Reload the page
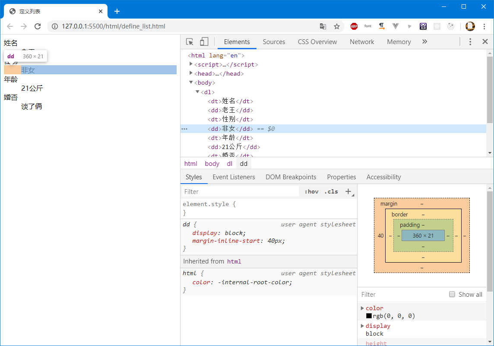The image size is (494, 346). pyautogui.click(x=38, y=26)
